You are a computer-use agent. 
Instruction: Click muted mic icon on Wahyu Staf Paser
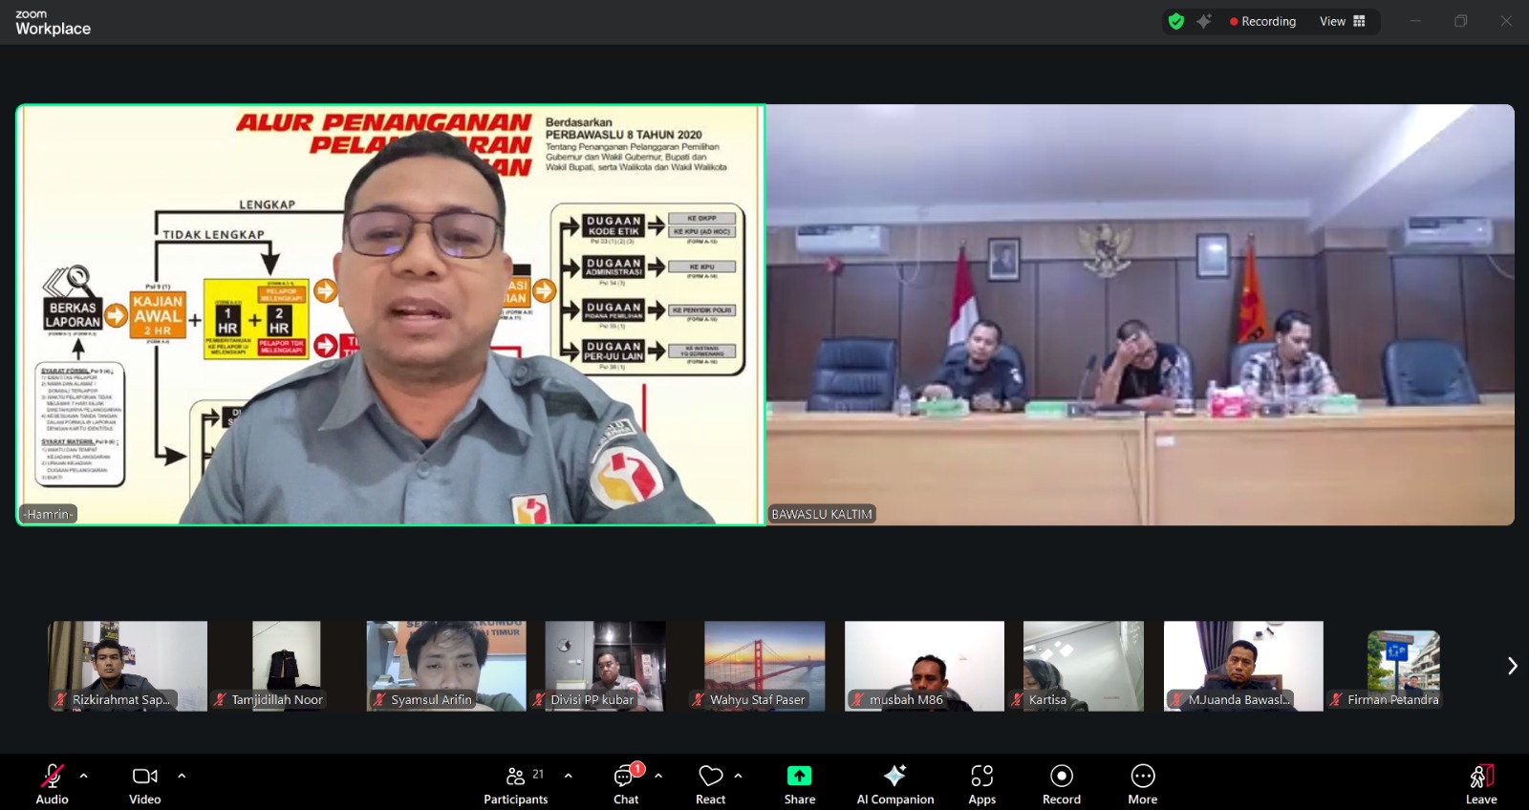click(x=699, y=700)
